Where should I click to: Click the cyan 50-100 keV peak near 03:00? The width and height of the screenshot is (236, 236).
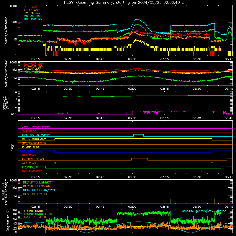[136, 19]
